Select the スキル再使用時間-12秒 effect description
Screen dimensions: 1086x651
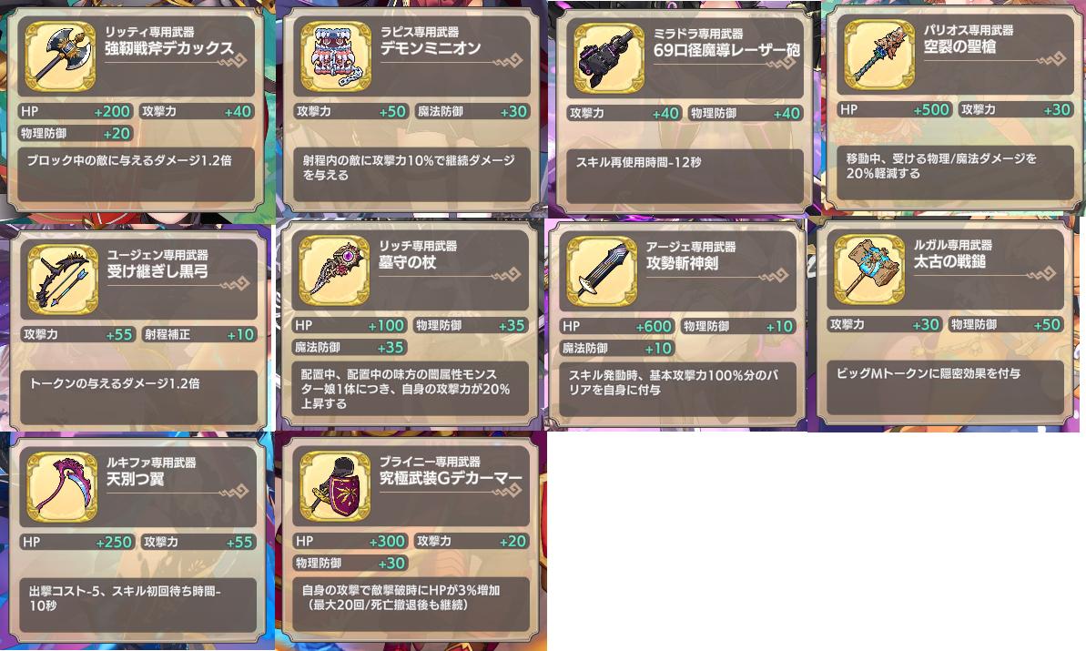pos(638,162)
